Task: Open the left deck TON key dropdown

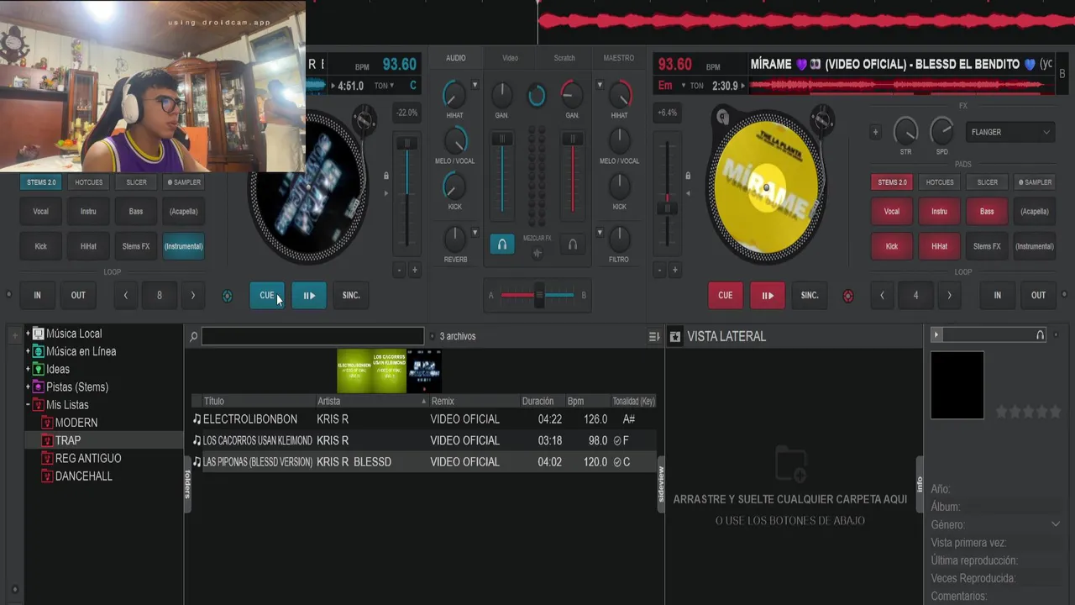Action: tap(383, 86)
